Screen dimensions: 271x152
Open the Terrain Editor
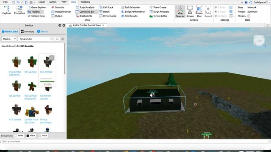tap(158, 16)
